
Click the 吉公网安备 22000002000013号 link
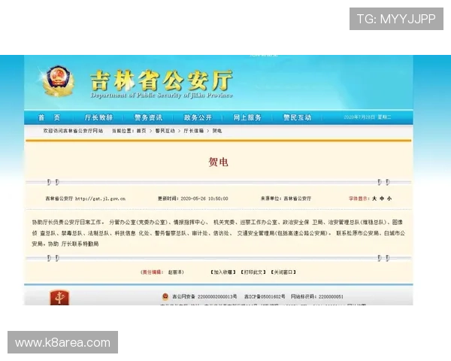coord(204,296)
